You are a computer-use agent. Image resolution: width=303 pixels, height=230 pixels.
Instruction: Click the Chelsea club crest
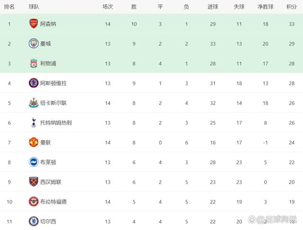tap(34, 221)
